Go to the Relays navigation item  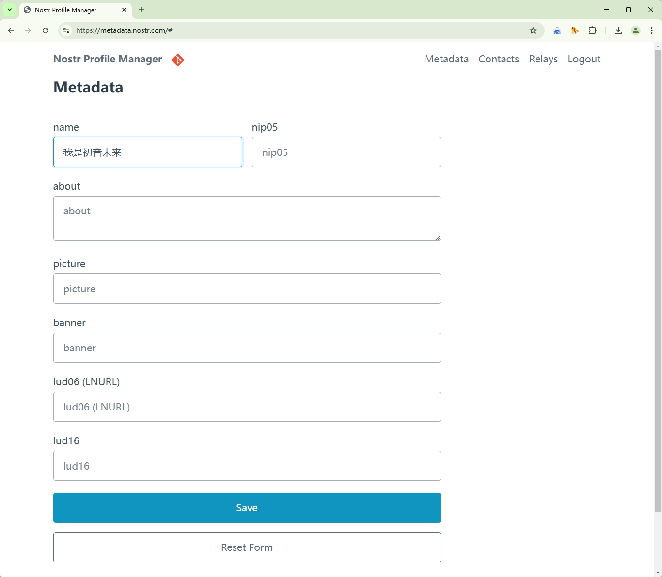coord(543,59)
